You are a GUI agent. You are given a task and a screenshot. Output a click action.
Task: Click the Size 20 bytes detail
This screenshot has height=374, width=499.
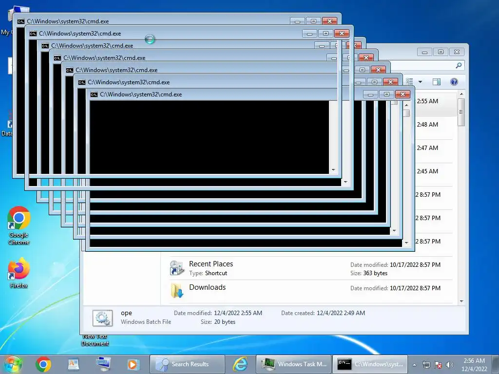click(x=218, y=322)
